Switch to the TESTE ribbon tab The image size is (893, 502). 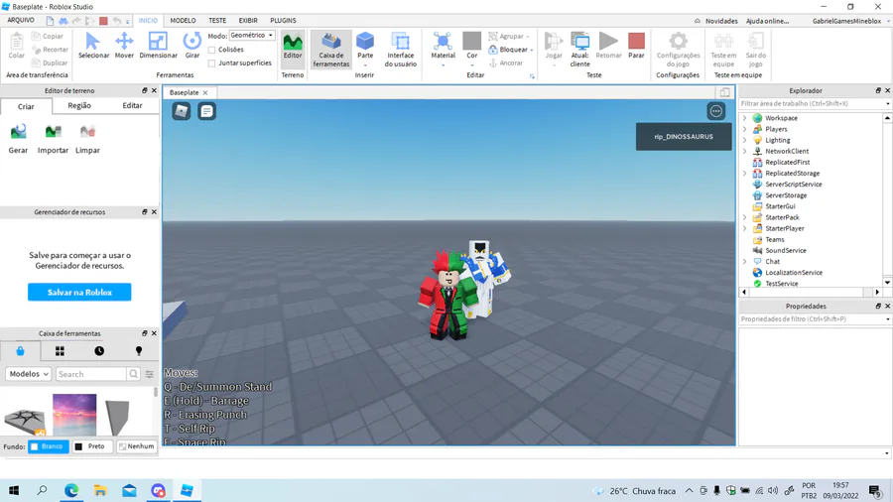click(x=217, y=21)
